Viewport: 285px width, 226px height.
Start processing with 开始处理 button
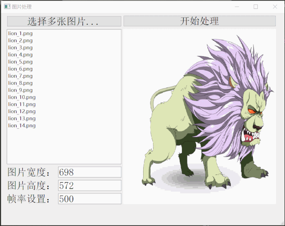[x=199, y=21]
